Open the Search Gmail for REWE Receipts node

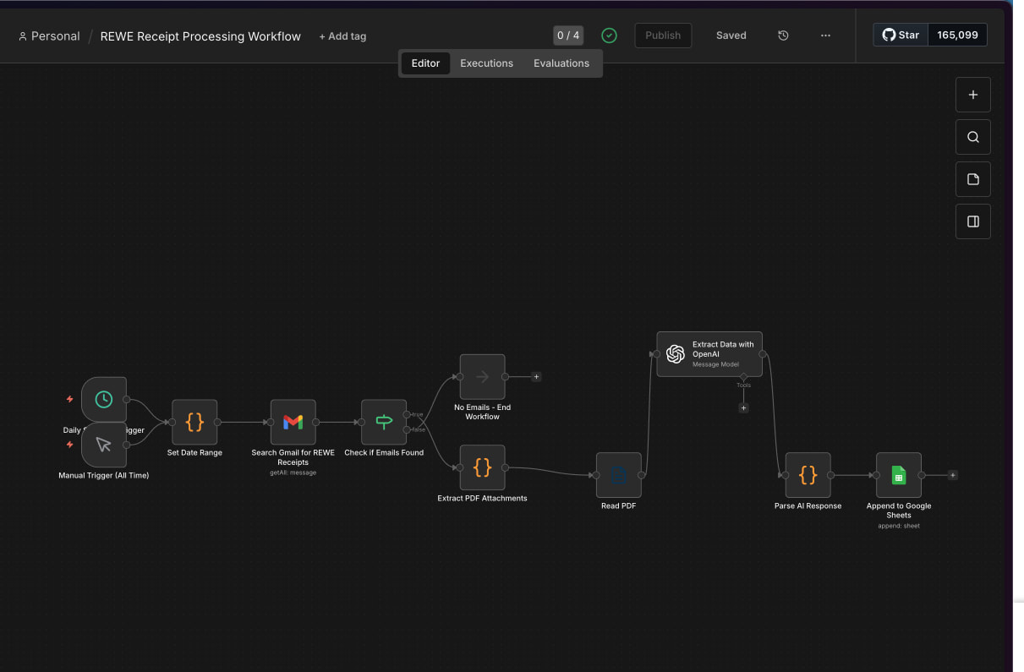coord(293,422)
